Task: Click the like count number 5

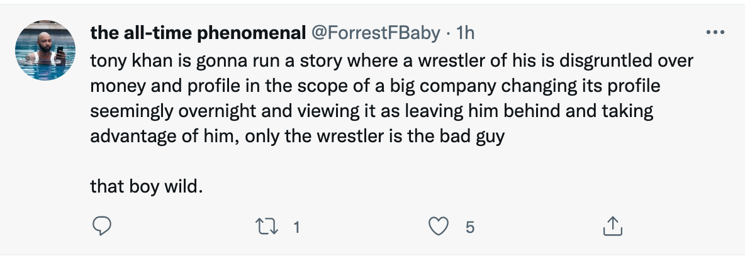Action: [x=469, y=227]
